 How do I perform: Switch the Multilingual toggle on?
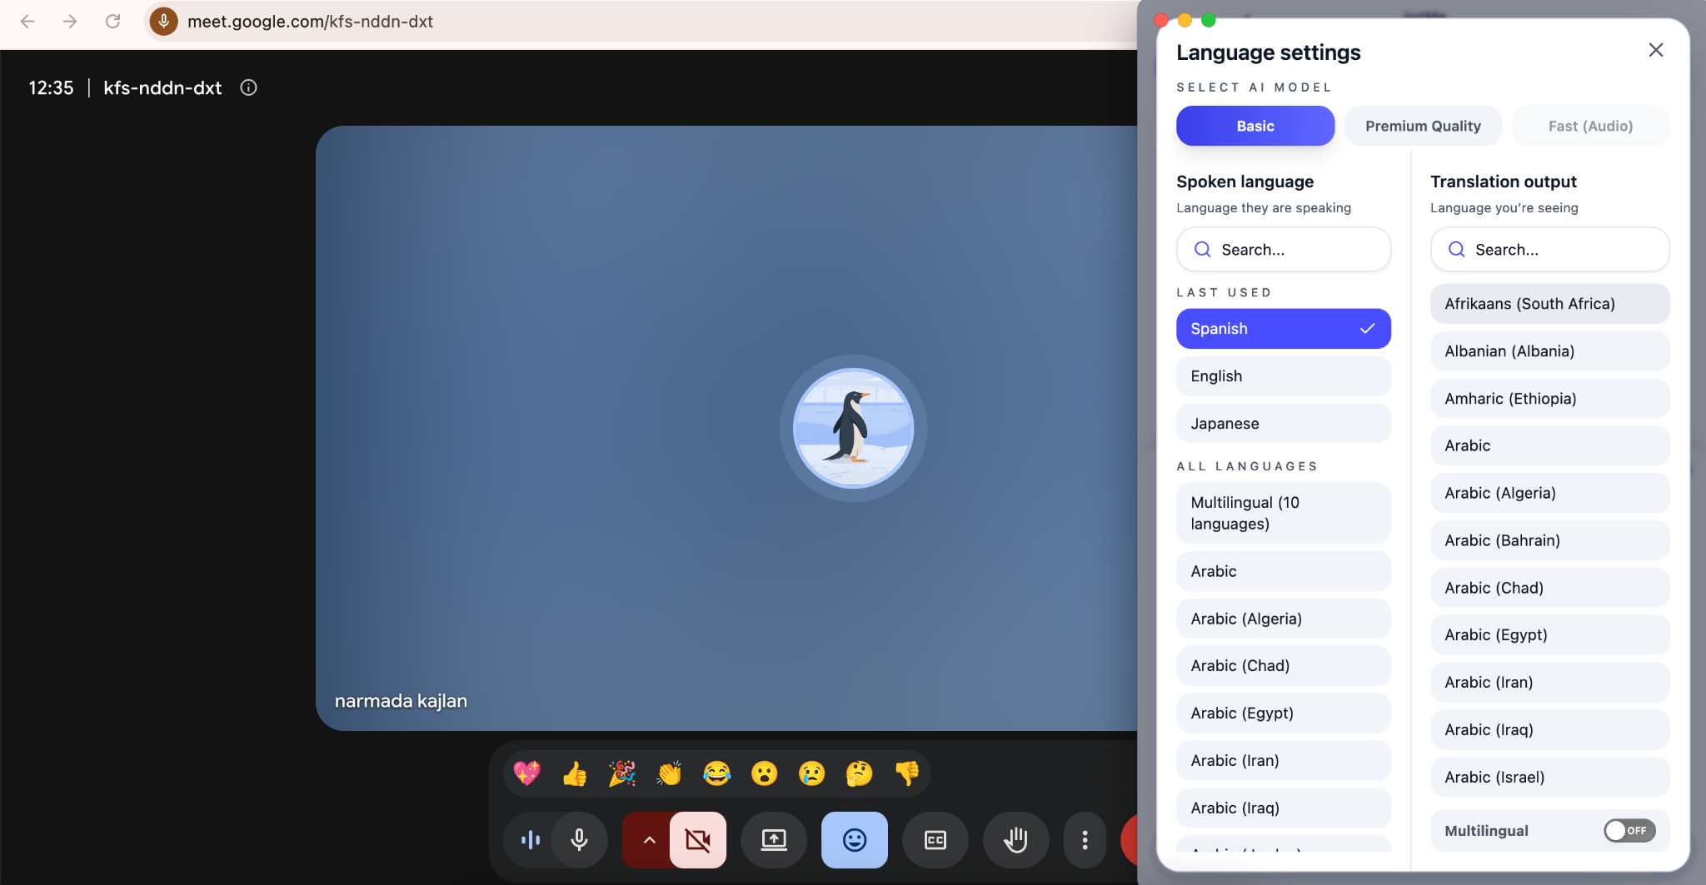(1629, 830)
